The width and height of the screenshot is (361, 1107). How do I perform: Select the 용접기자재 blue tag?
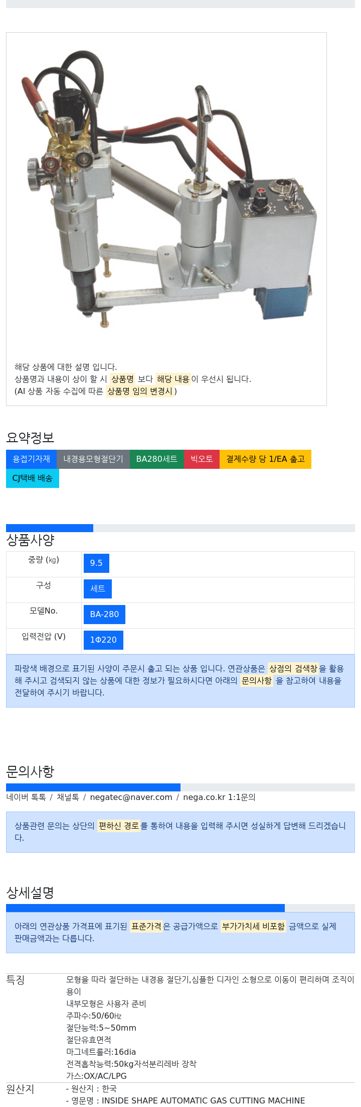[x=32, y=459]
